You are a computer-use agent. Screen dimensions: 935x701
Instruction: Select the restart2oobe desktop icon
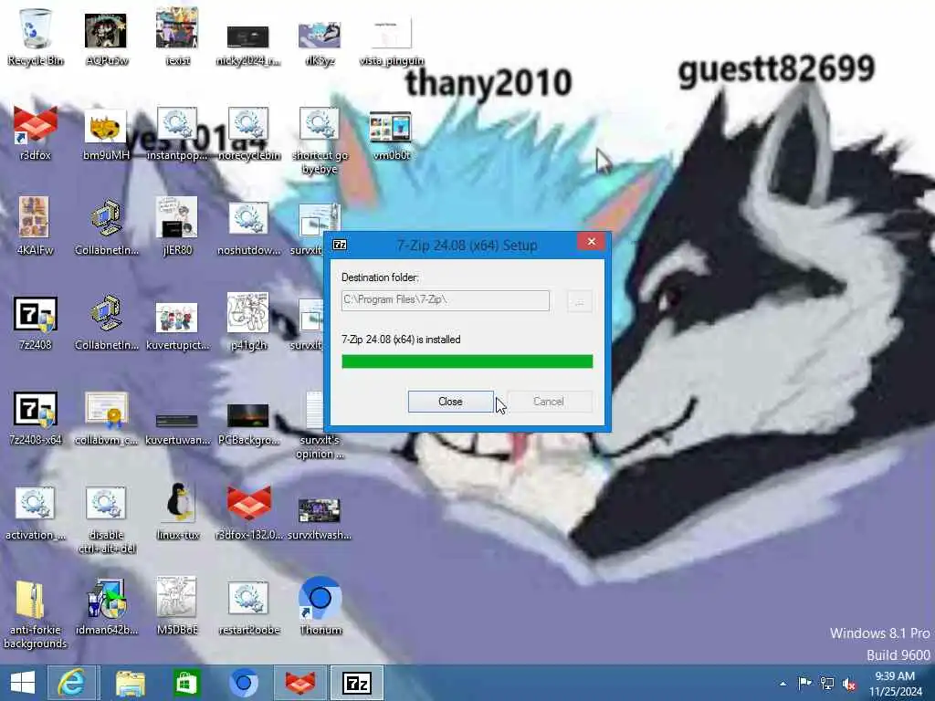click(x=248, y=608)
